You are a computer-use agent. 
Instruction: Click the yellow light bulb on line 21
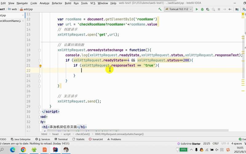[x=40, y=66]
